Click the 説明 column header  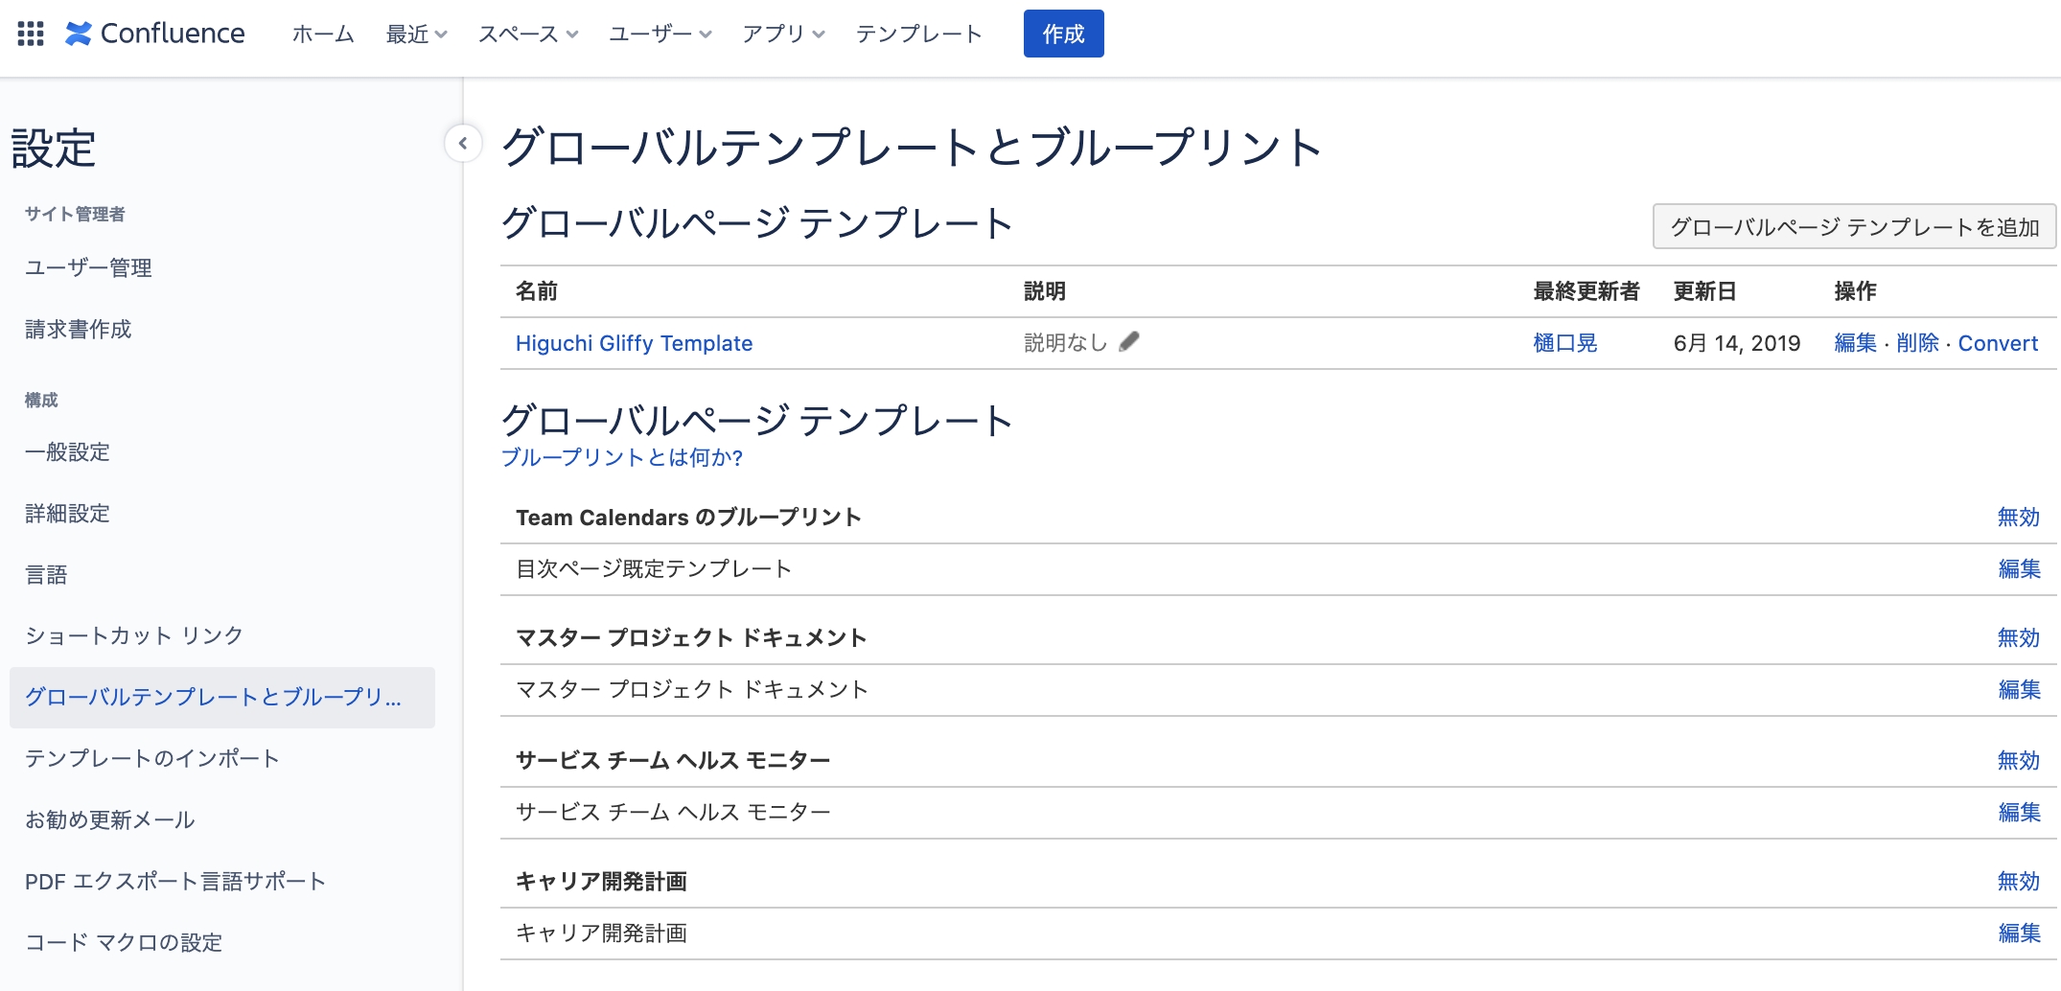pyautogui.click(x=1045, y=291)
